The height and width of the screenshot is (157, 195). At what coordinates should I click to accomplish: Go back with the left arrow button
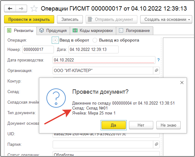coord(10,9)
